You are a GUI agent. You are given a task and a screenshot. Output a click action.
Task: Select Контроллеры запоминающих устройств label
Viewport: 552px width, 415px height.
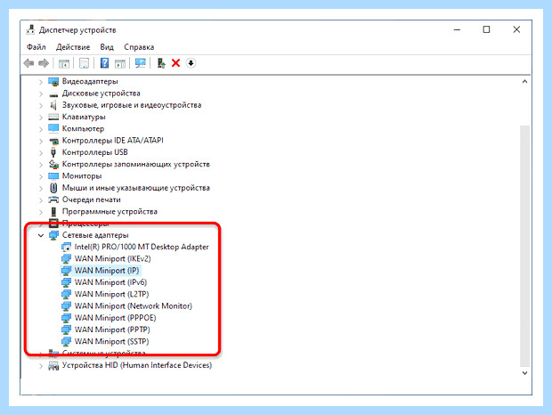[x=136, y=164]
